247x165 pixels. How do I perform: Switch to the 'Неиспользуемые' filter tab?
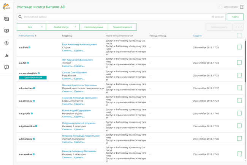coord(93,27)
